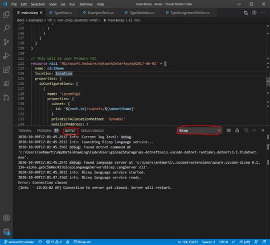Click the tweet feedback icon in status bar
270x245 pixels.
256,242
